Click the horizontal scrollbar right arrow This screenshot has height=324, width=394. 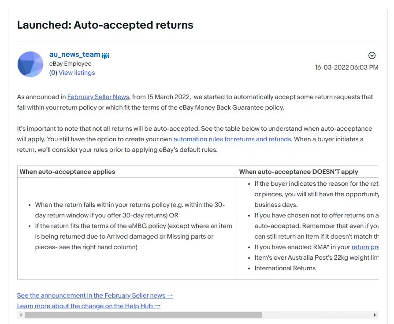[x=375, y=315]
